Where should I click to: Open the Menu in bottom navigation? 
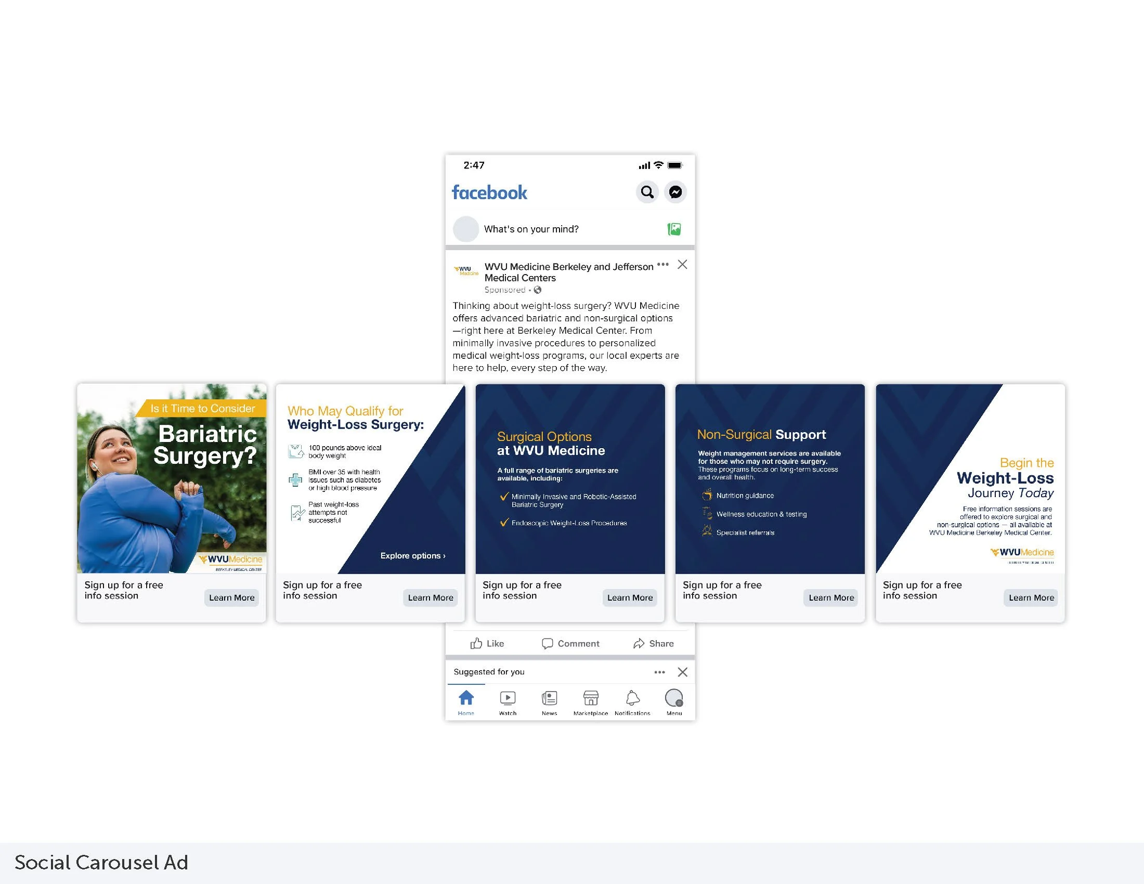point(674,702)
